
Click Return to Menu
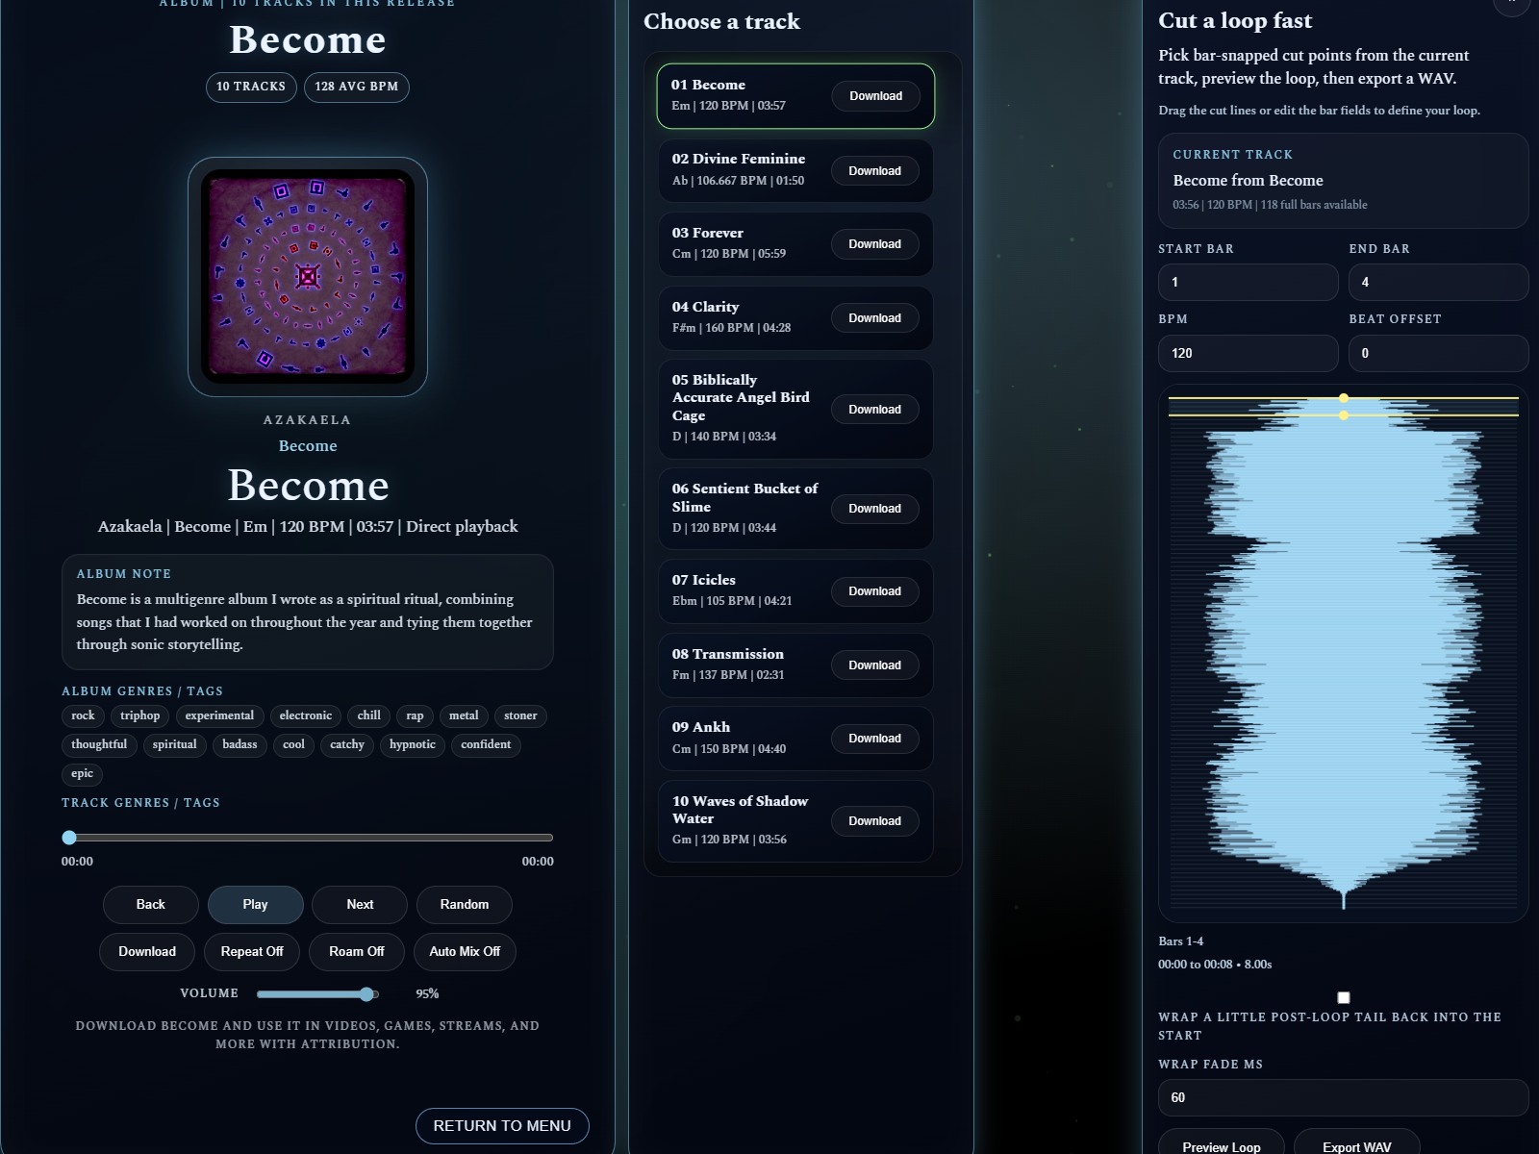[502, 1125]
